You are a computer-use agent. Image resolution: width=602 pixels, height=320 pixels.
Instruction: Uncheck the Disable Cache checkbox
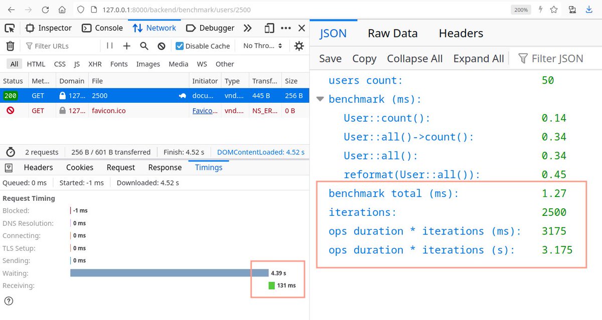[x=180, y=46]
